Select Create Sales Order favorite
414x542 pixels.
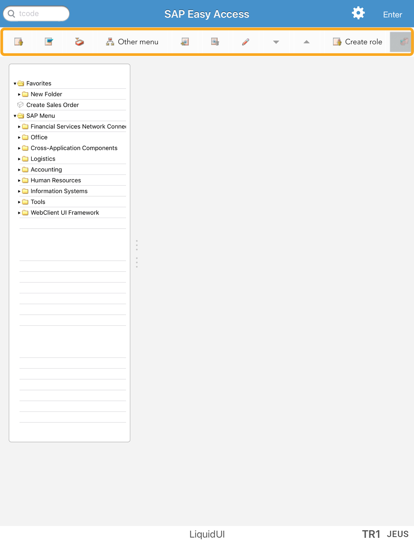52,105
